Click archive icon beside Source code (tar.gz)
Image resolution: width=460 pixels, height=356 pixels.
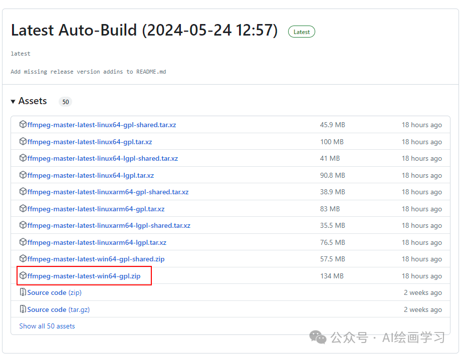point(23,309)
